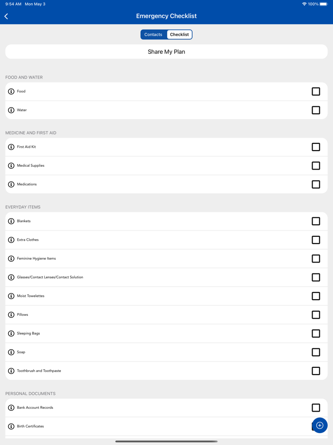Open Medications info icon
This screenshot has width=333, height=445.
(x=11, y=184)
